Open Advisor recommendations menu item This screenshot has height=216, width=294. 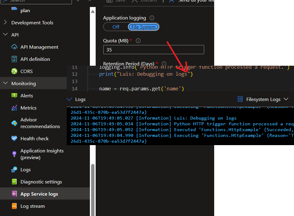tap(40, 123)
